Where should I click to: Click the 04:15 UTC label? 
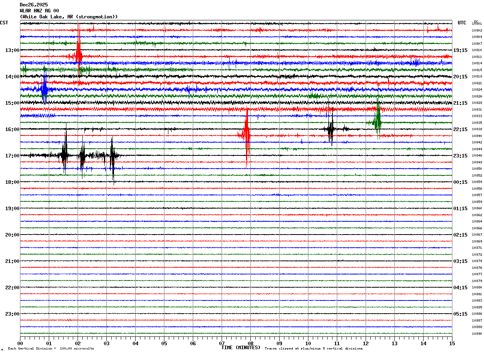point(460,288)
